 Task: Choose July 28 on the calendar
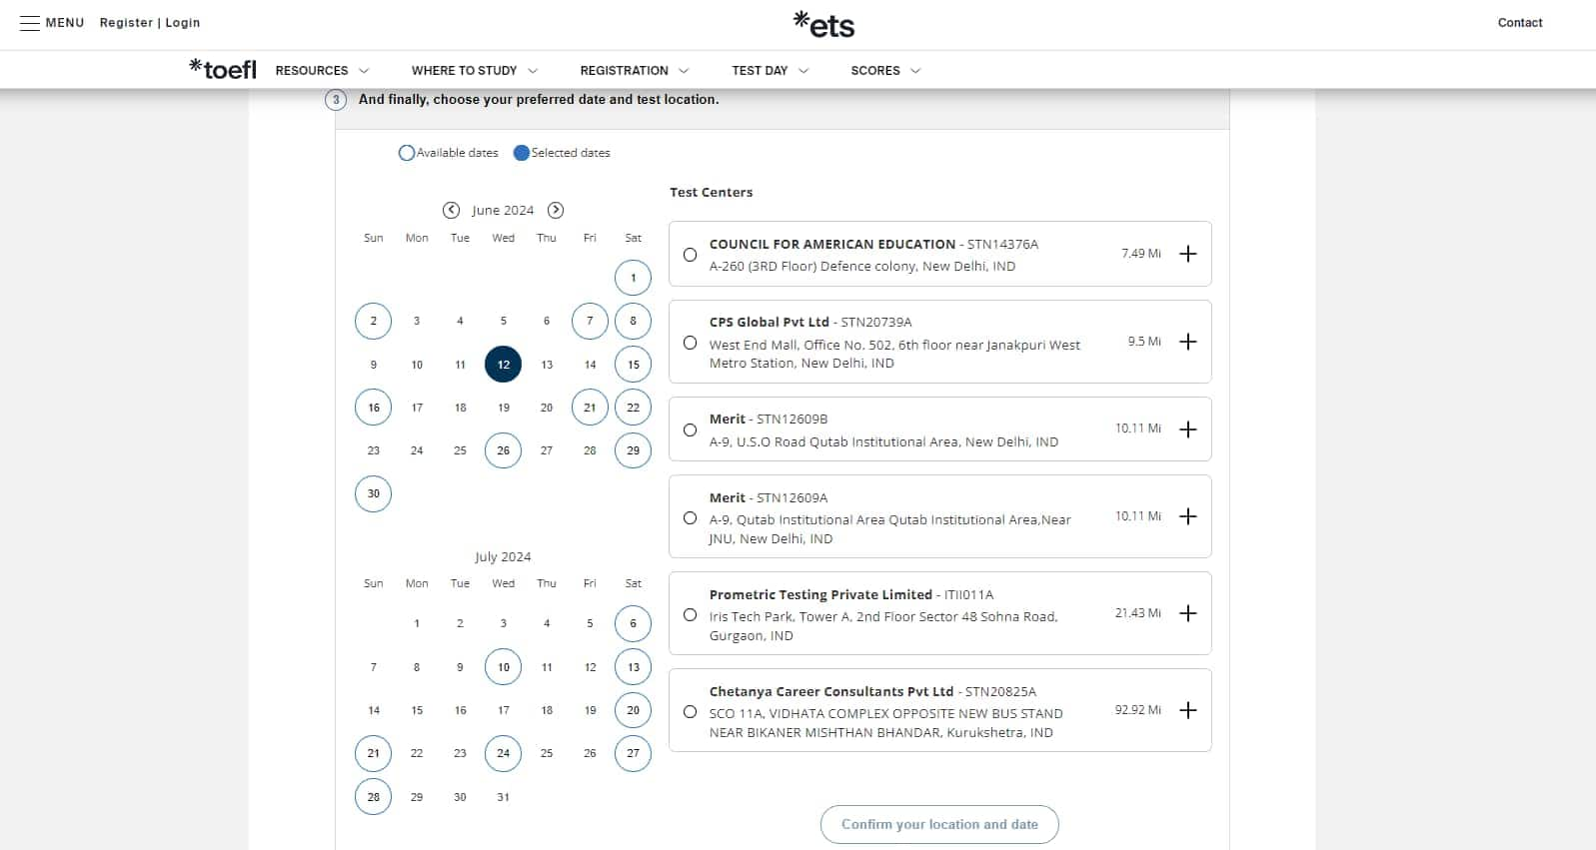[x=374, y=797]
